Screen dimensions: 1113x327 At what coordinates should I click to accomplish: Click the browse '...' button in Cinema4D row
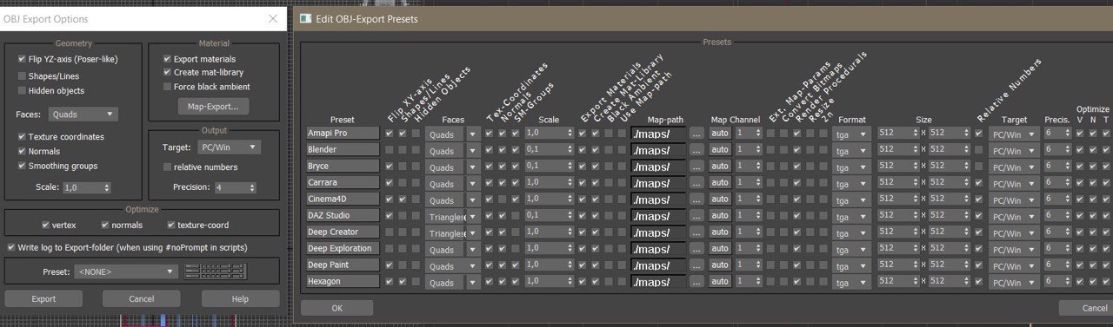(x=697, y=199)
